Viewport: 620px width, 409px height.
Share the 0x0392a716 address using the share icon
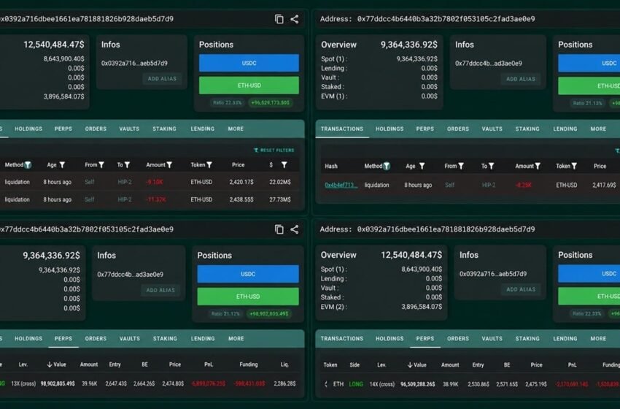(x=295, y=19)
